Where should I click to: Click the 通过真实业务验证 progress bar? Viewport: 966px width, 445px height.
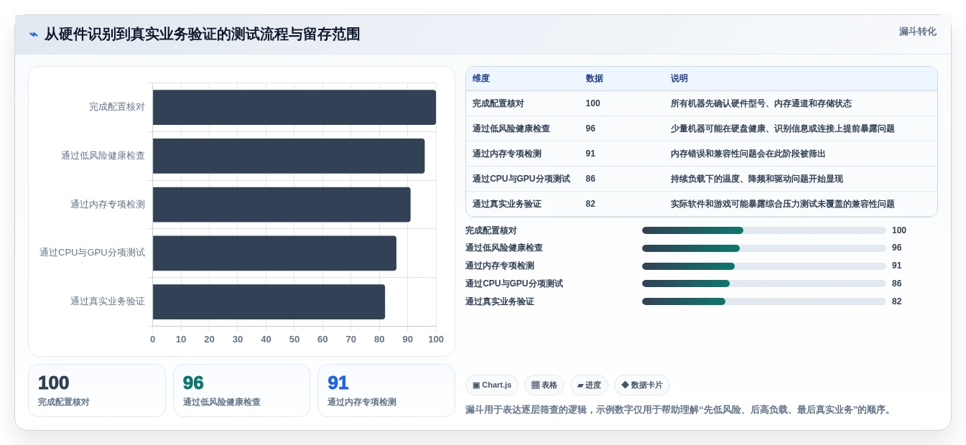(764, 301)
